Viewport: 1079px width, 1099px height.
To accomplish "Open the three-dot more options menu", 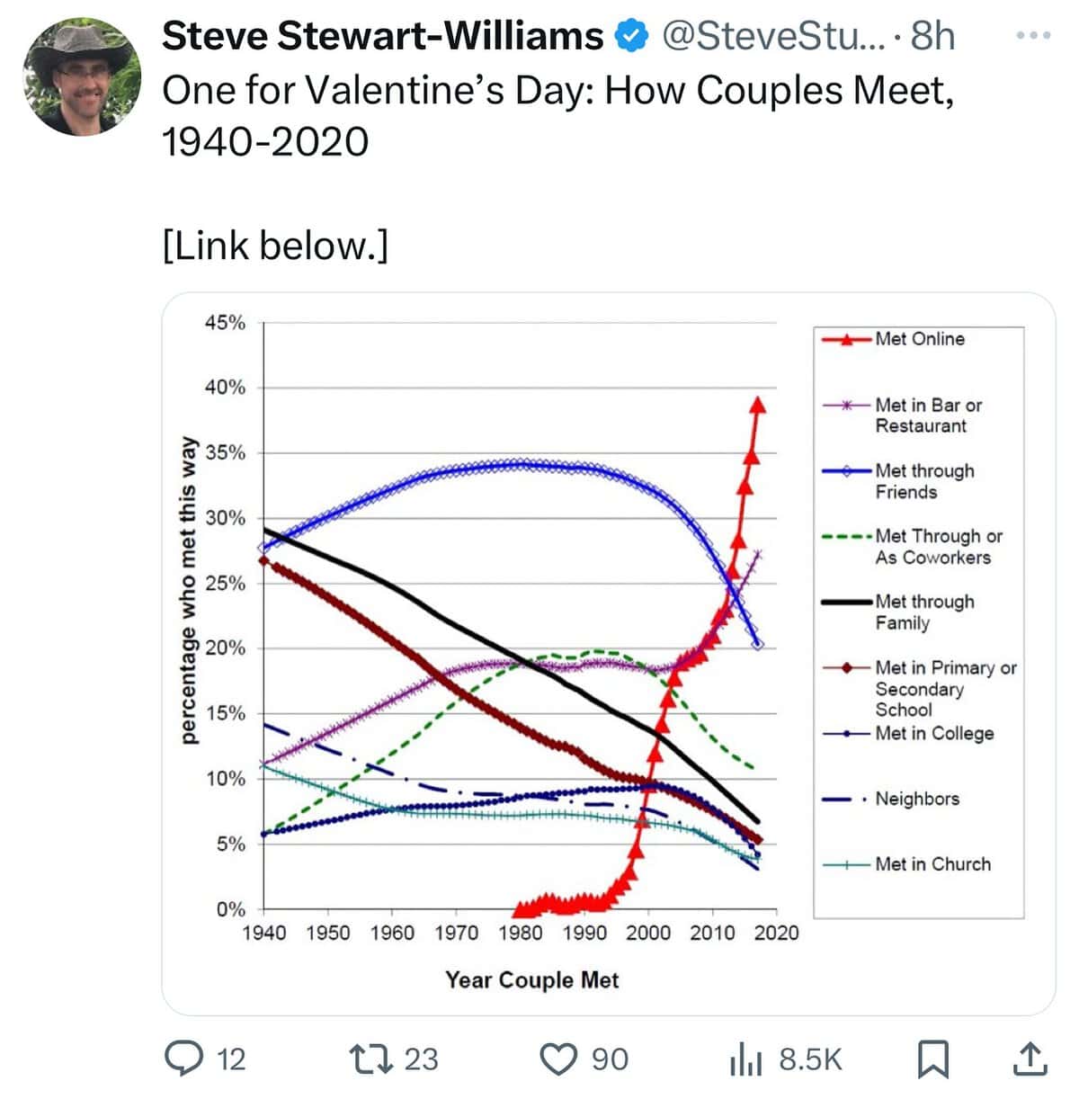I will 1032,36.
